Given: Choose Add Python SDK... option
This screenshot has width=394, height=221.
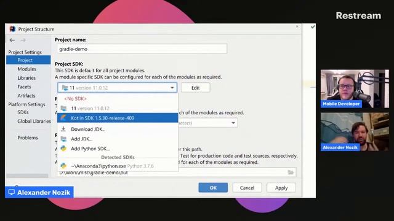Looking at the screenshot, I should pyautogui.click(x=118, y=149).
